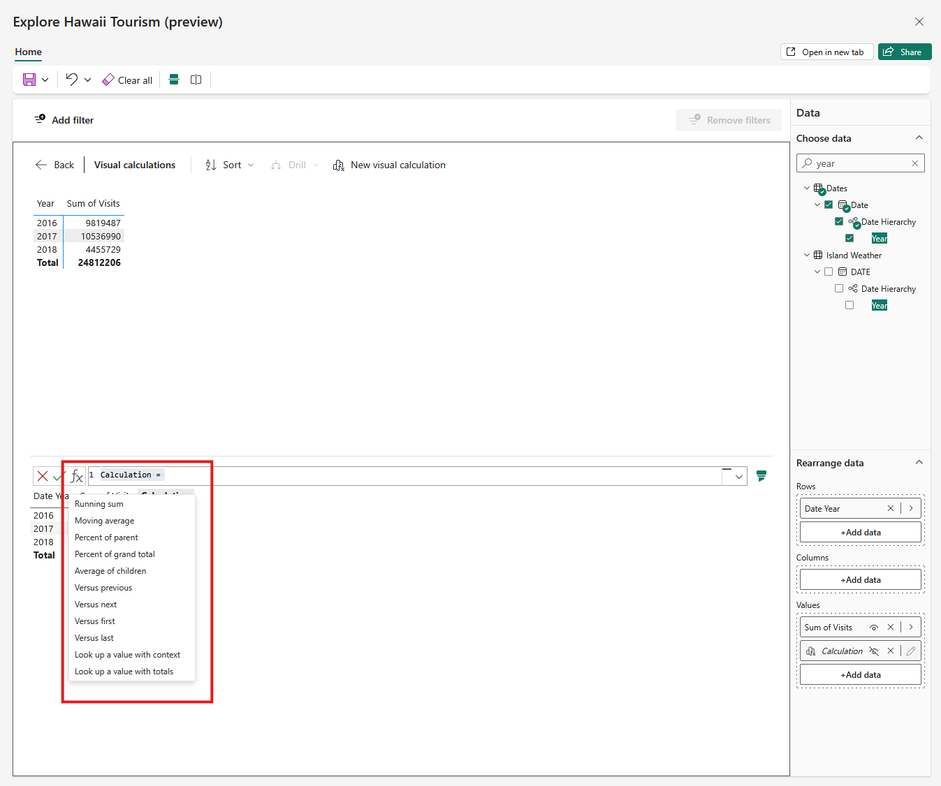
Task: Check the DATE checkbox under Island Weather
Action: (829, 272)
